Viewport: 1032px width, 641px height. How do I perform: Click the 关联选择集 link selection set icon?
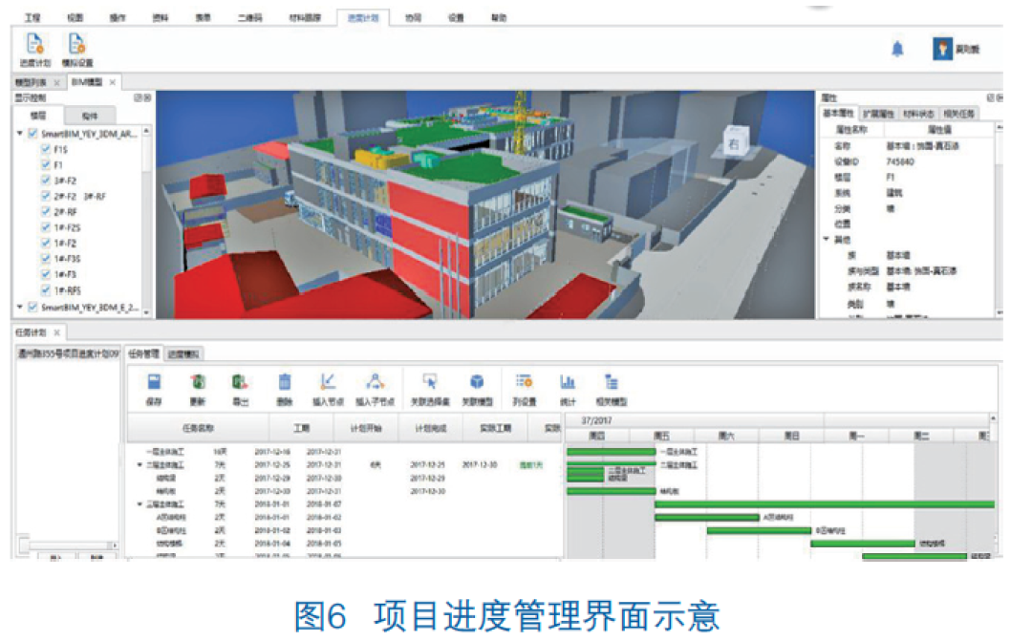pyautogui.click(x=430, y=382)
